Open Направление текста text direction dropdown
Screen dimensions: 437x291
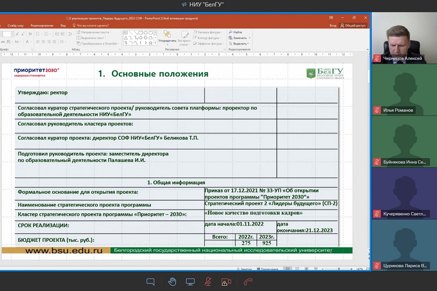point(94,32)
